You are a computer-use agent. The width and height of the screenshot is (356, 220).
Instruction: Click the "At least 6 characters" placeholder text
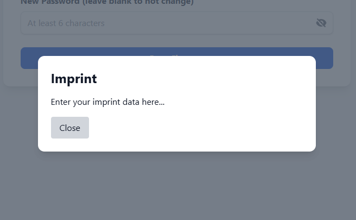[x=66, y=23]
